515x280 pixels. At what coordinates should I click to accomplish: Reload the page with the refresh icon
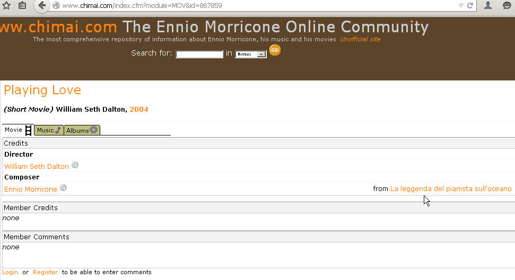[470, 5]
